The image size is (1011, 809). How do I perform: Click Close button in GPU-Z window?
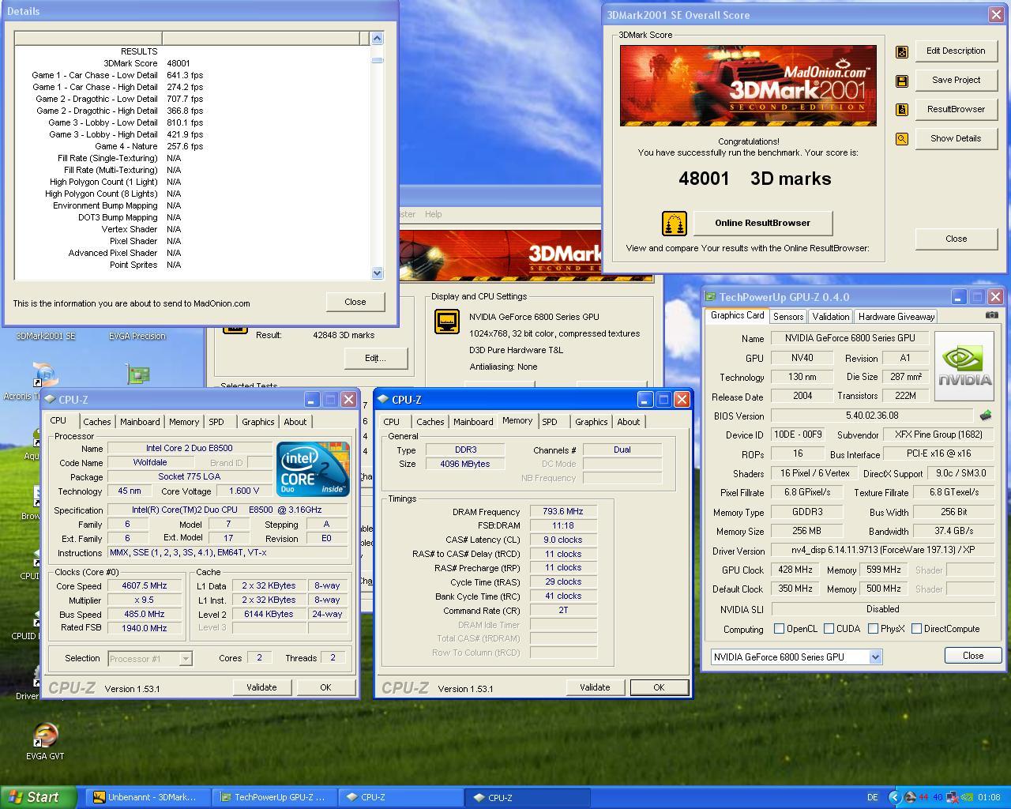click(973, 656)
